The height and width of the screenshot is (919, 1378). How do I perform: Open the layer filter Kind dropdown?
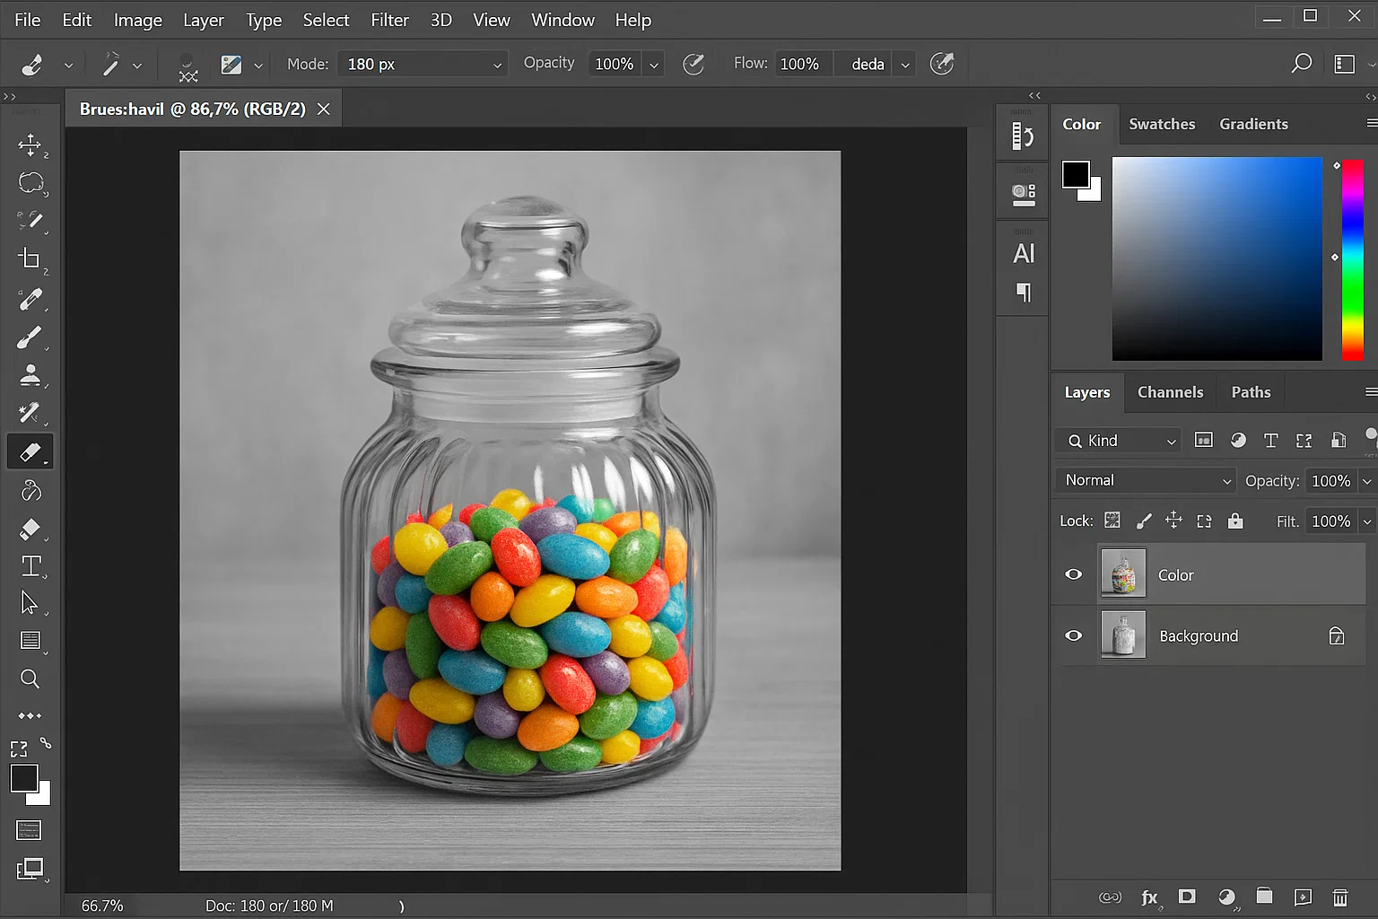(x=1117, y=441)
